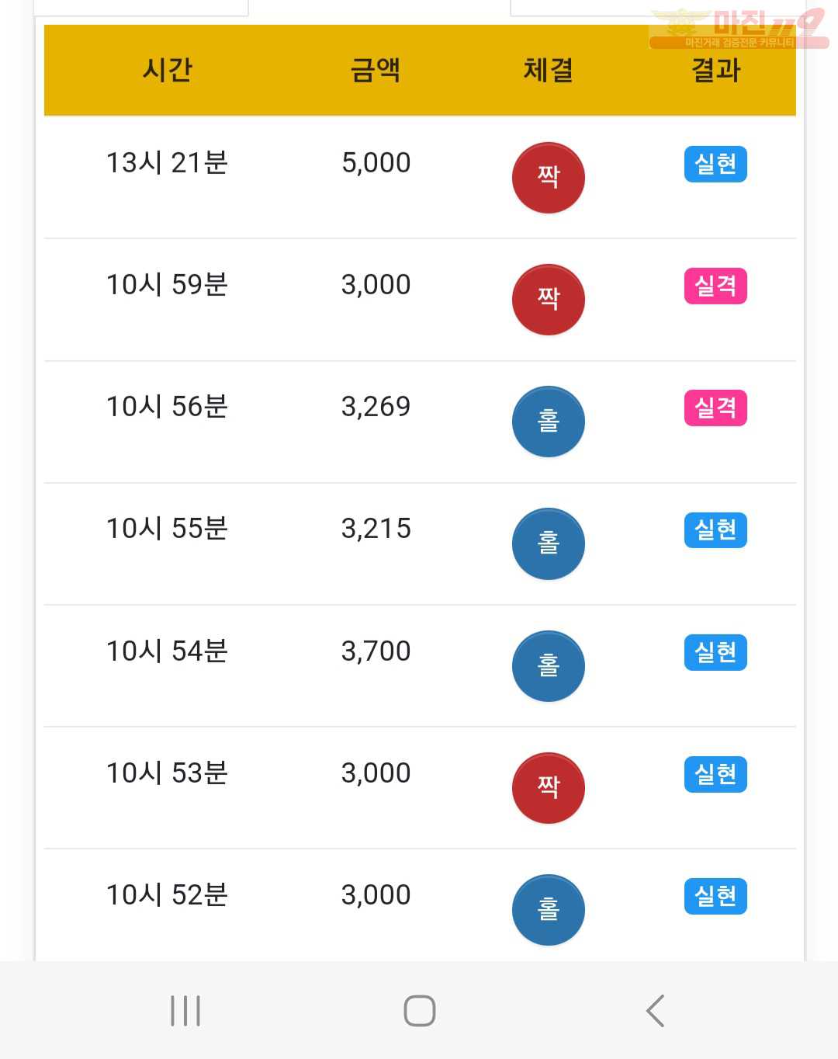This screenshot has height=1059, width=838.
Task: Tap the blue 홀 circle for 10시 54분
Action: [548, 666]
